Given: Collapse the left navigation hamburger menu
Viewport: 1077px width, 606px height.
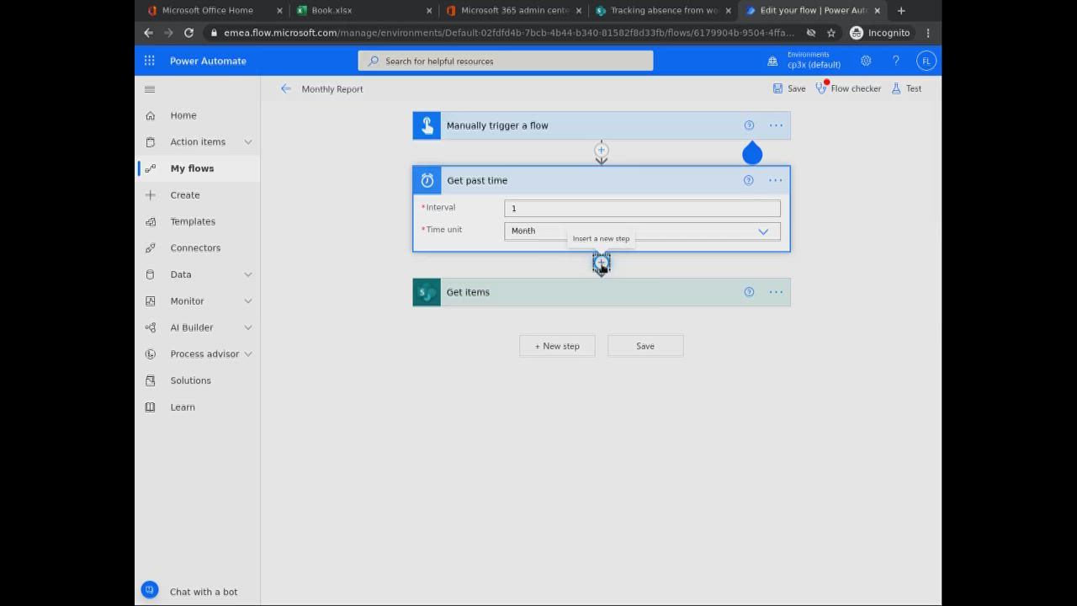Looking at the screenshot, I should click(x=150, y=89).
